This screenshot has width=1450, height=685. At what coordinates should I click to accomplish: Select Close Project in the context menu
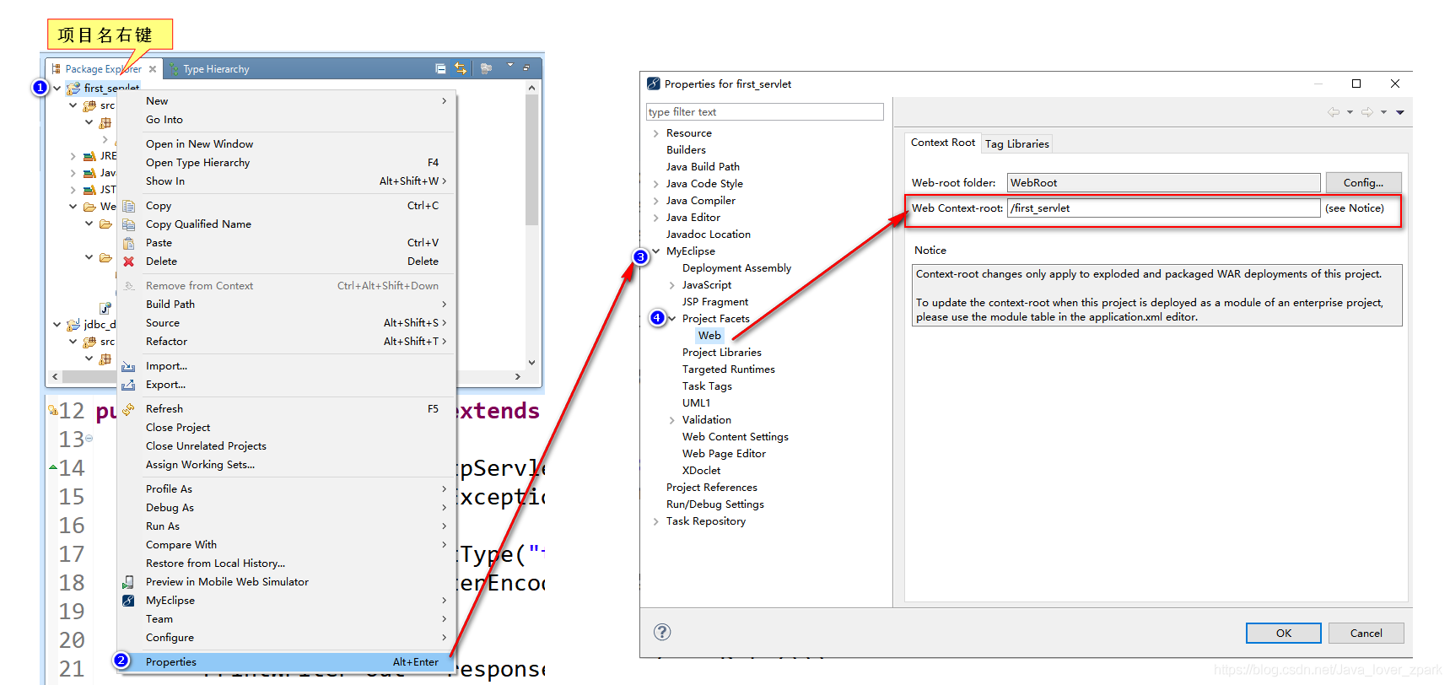point(287,428)
